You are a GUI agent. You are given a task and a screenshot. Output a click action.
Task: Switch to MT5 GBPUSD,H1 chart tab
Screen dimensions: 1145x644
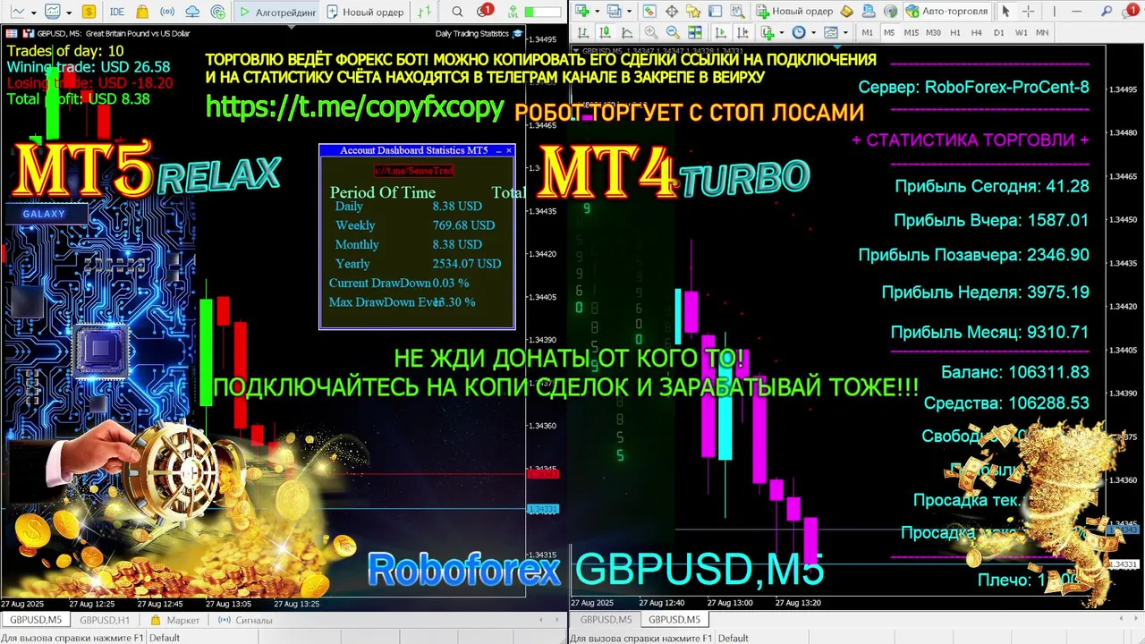pos(105,620)
